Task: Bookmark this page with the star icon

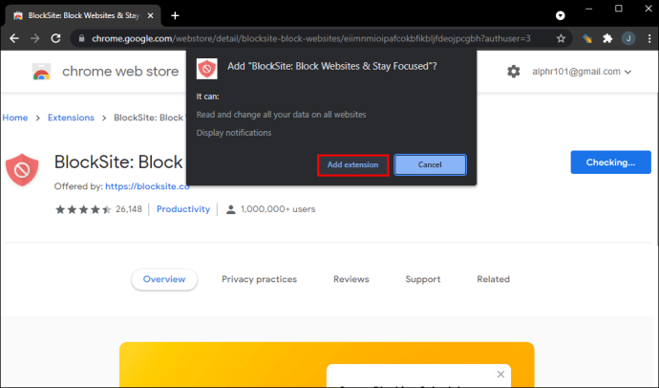Action: pyautogui.click(x=561, y=38)
